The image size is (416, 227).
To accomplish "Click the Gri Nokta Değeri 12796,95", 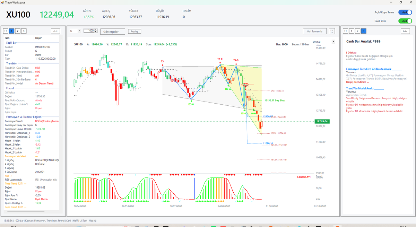I will 40,96.
